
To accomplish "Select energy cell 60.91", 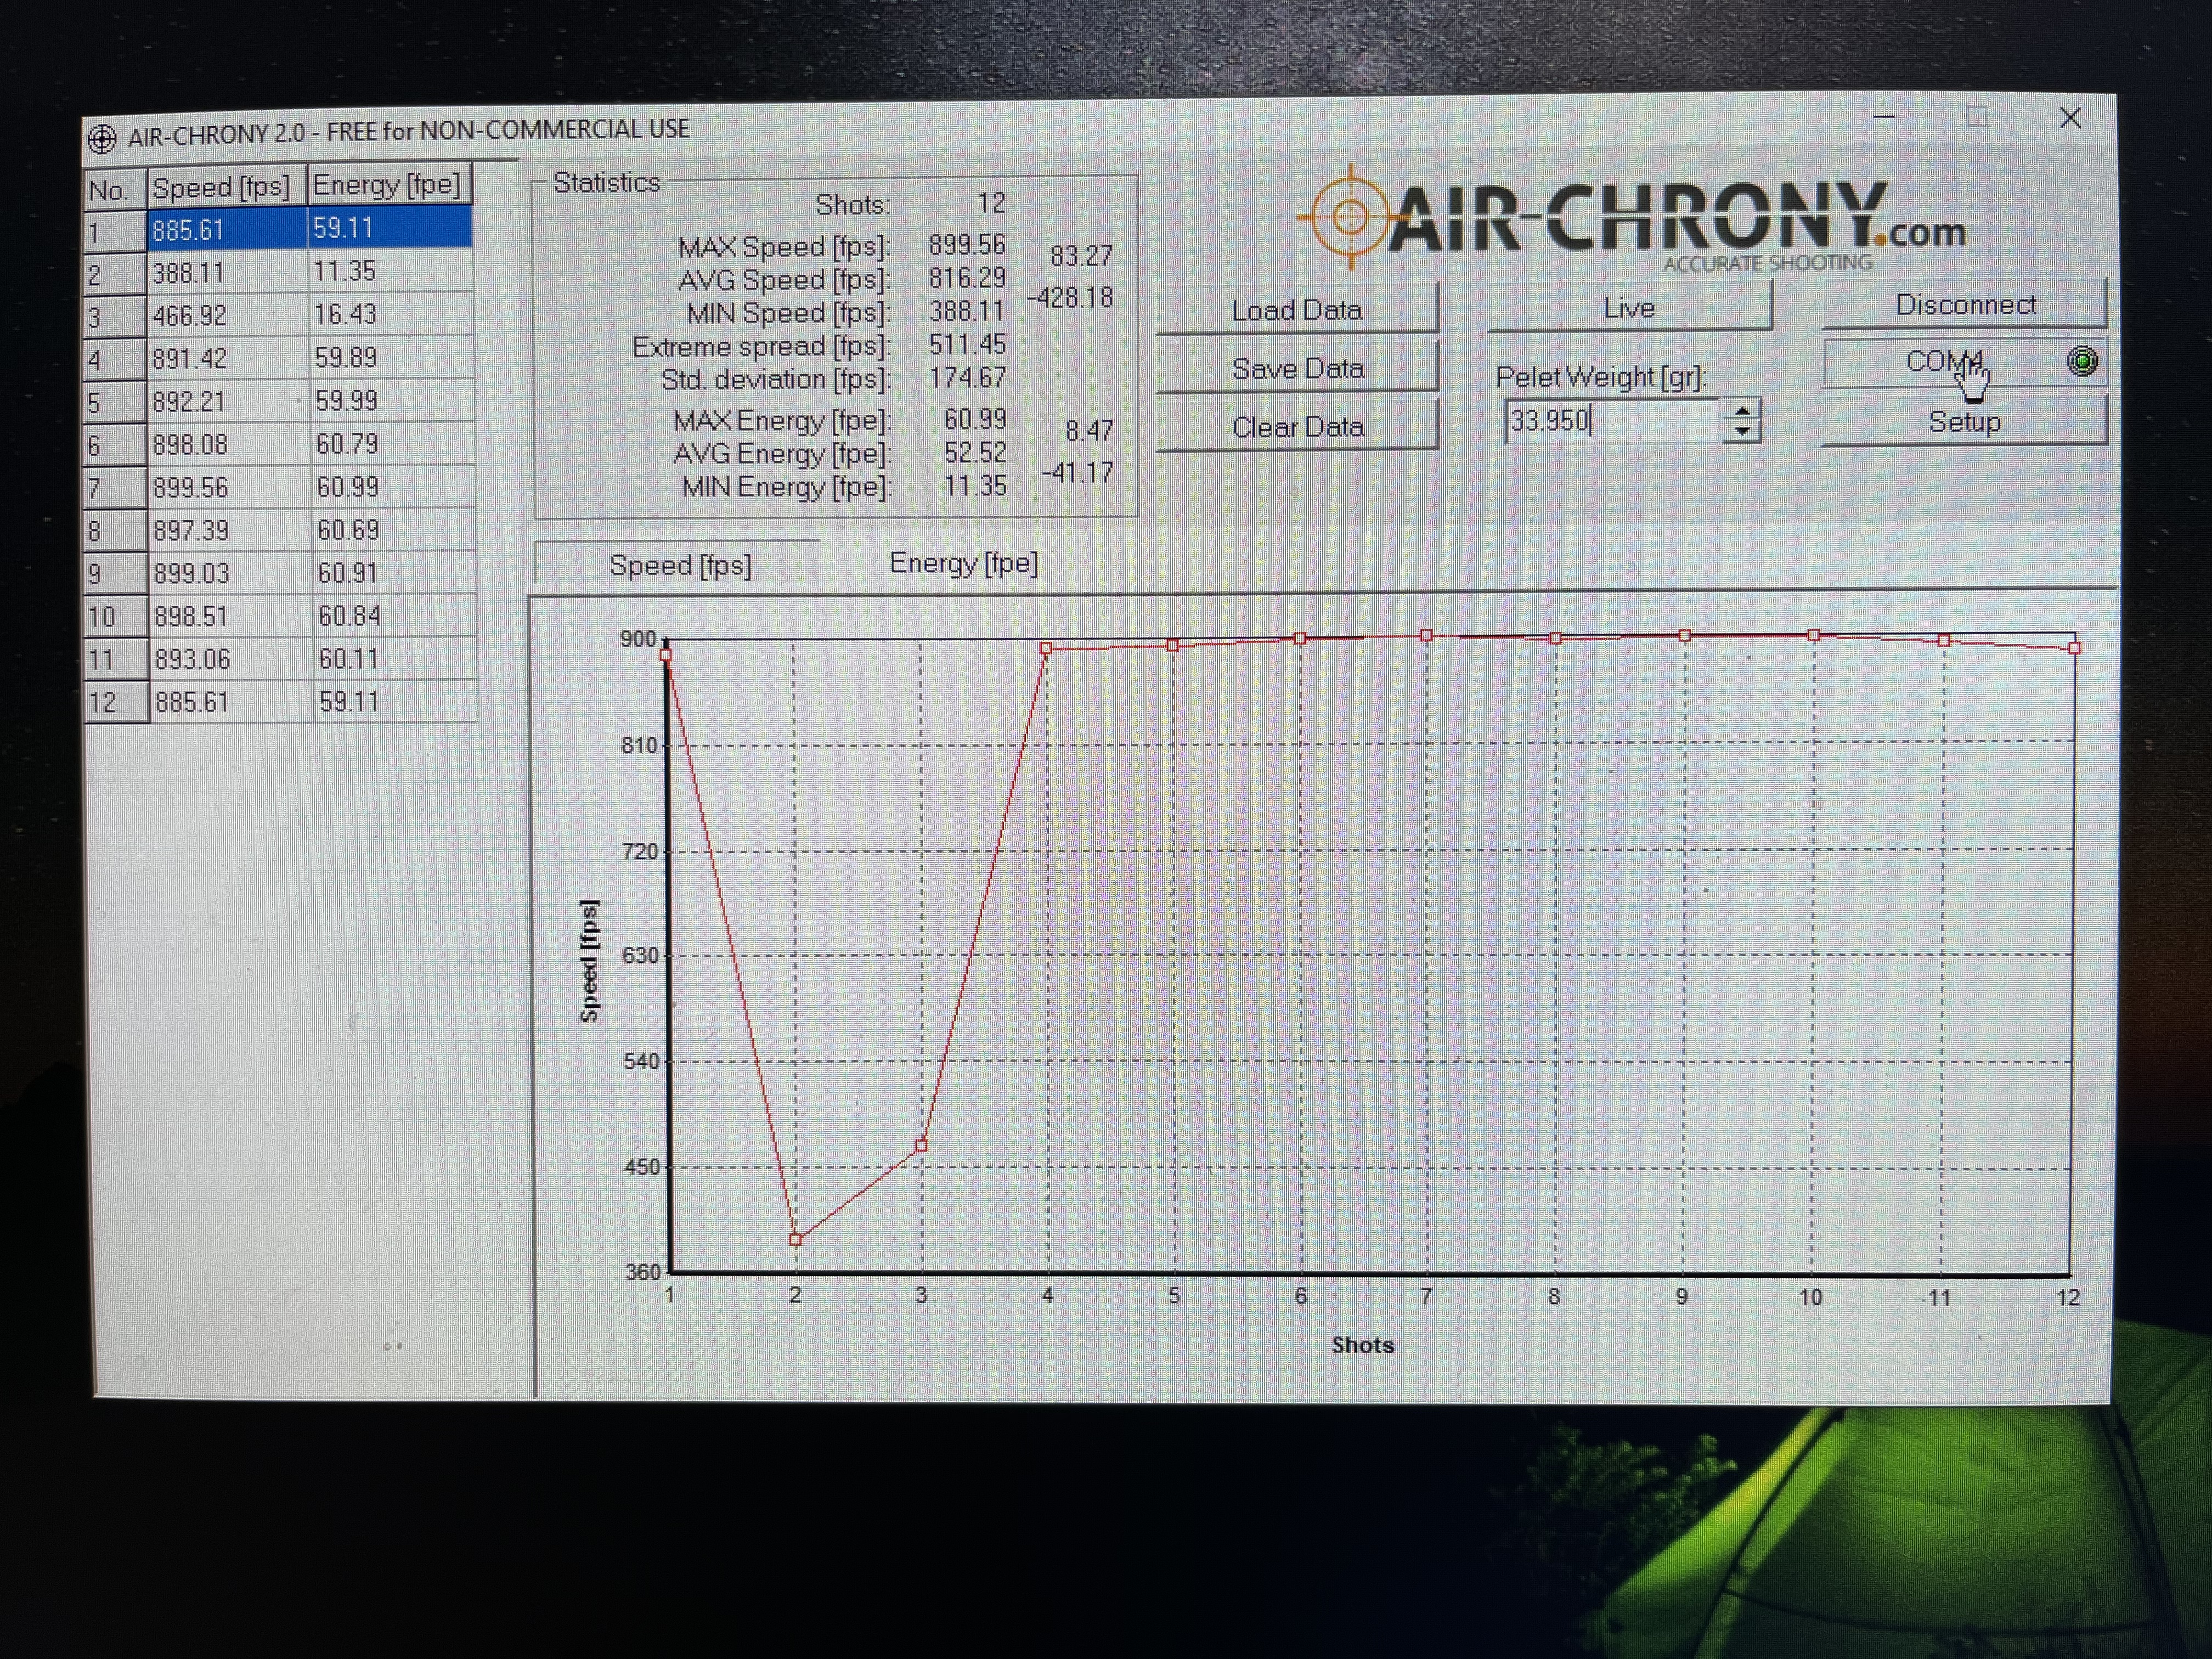I will point(394,572).
